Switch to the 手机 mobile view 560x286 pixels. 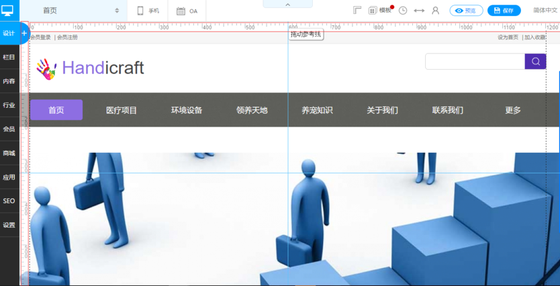(x=148, y=11)
